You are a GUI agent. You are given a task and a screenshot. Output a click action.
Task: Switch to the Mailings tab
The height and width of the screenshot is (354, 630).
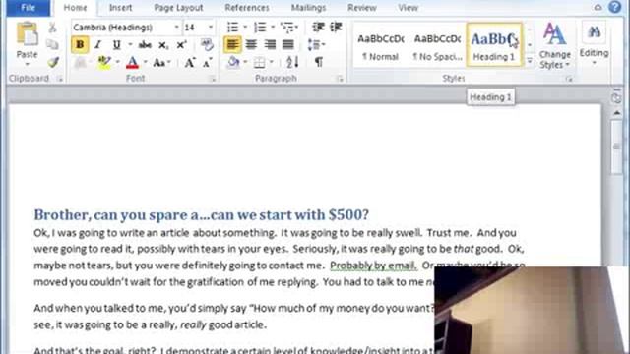point(308,8)
